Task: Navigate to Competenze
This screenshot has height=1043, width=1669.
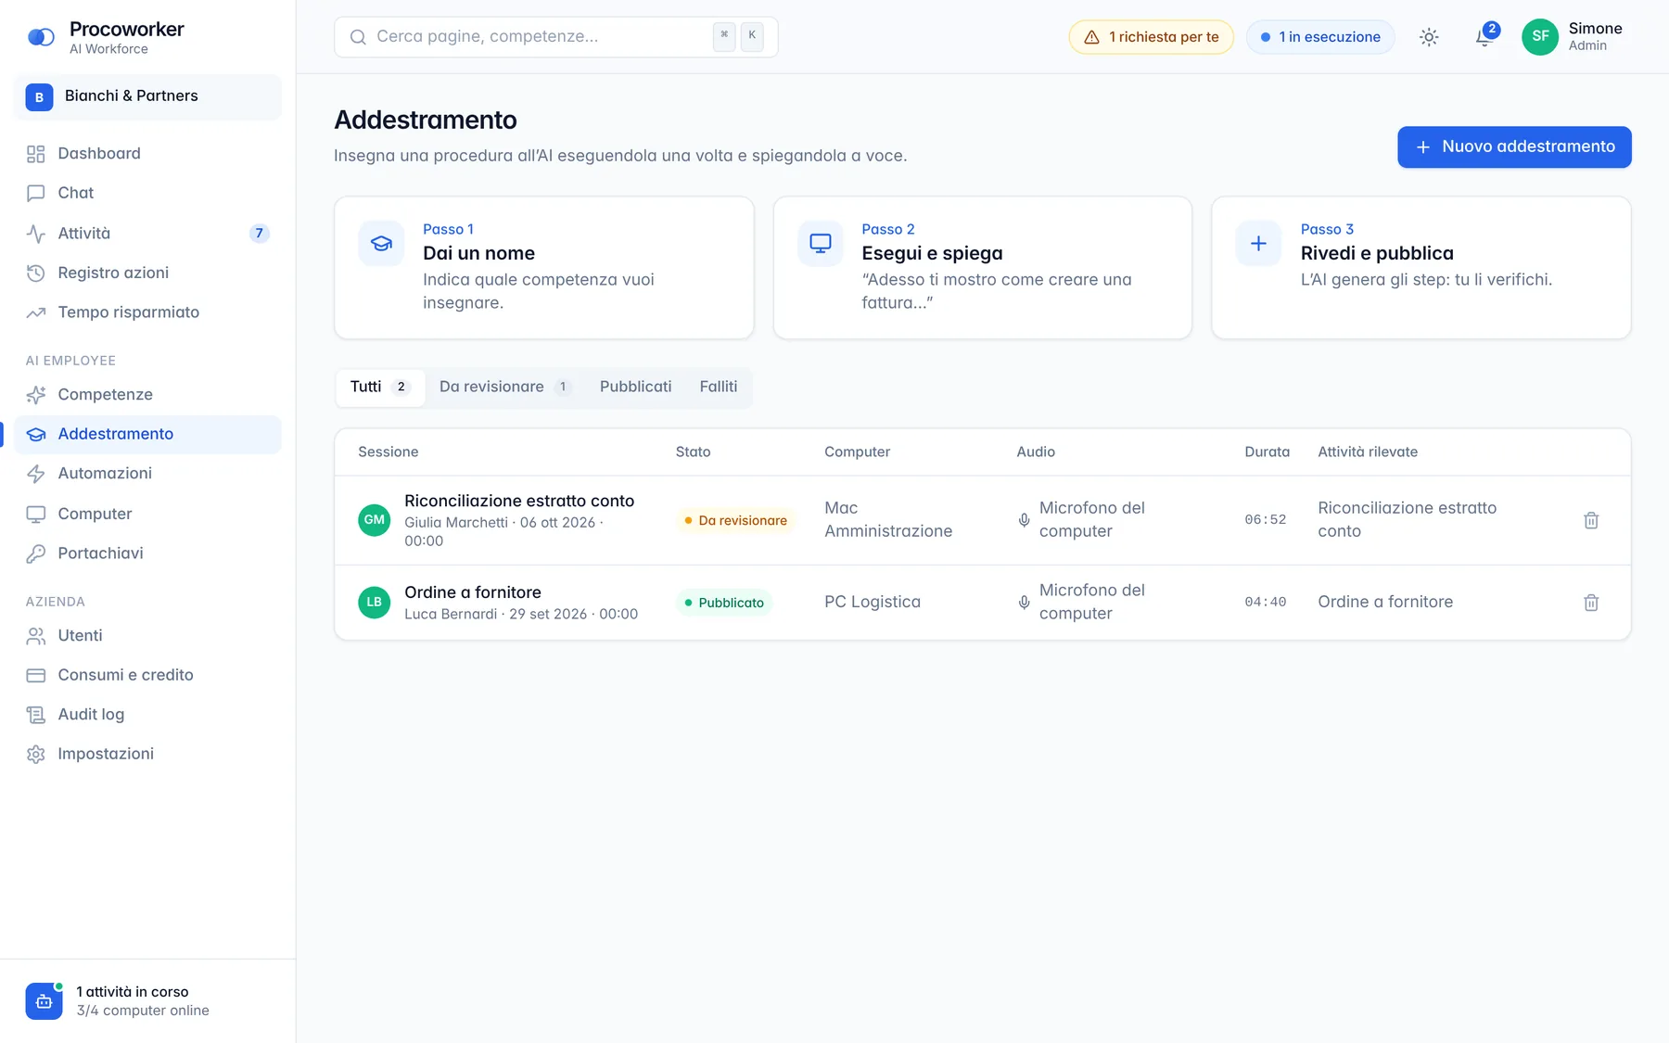Action: pyautogui.click(x=147, y=395)
